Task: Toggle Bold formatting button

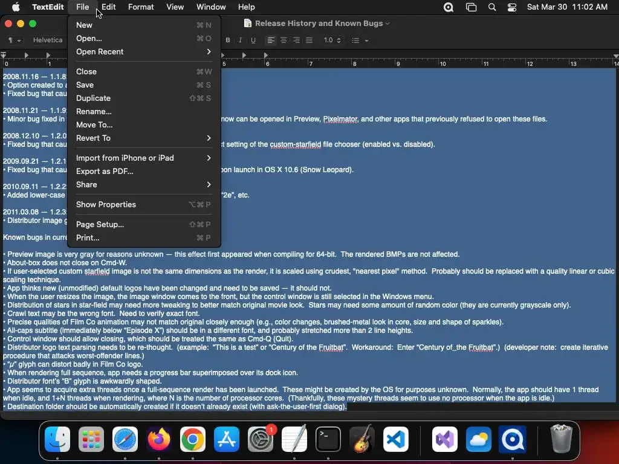Action: (228, 40)
